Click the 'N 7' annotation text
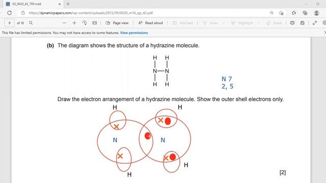326x183 pixels. [227, 79]
